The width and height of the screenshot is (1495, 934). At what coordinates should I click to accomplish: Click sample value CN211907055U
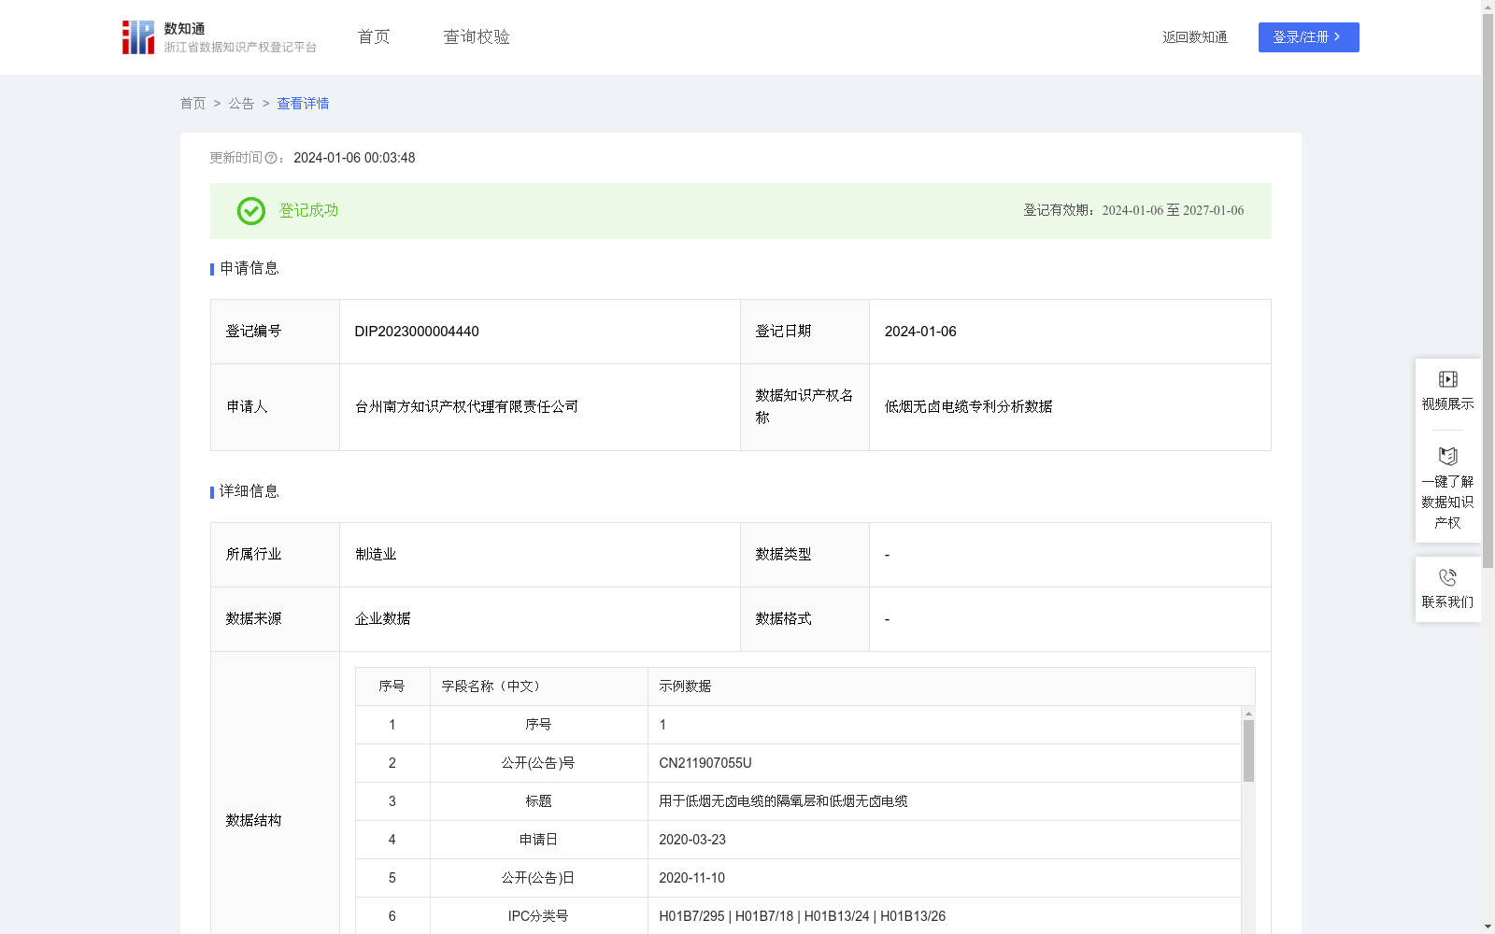[x=705, y=763]
